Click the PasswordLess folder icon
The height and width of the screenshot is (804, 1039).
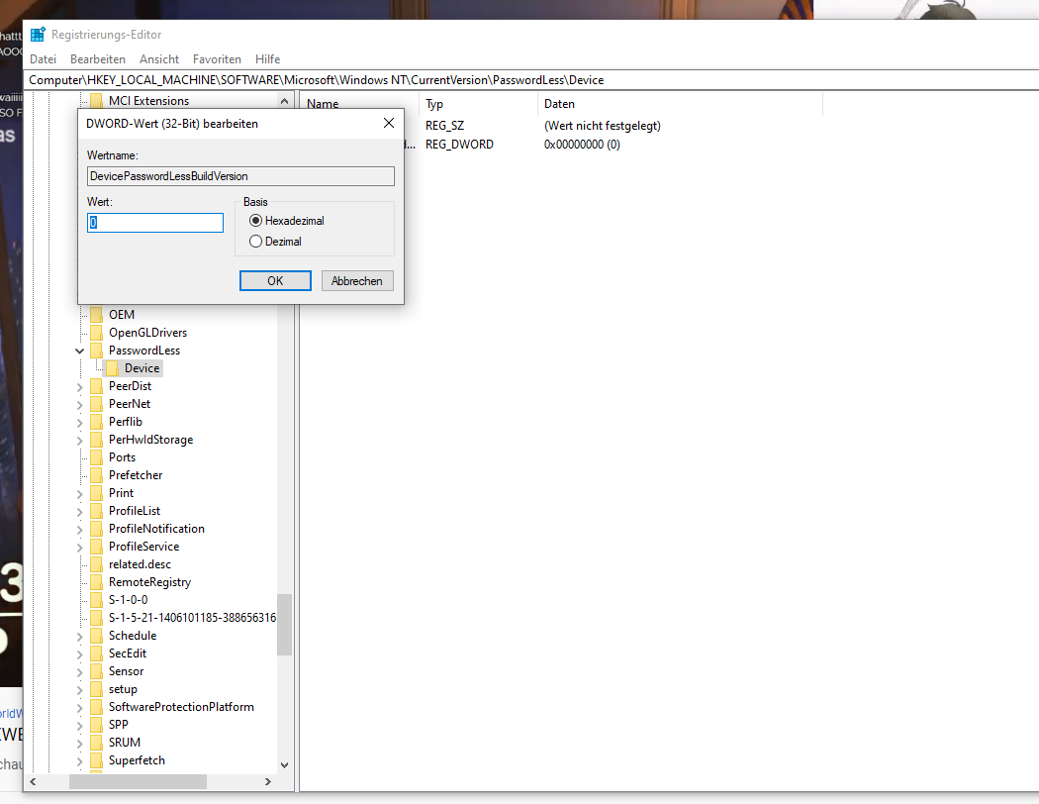click(x=97, y=350)
